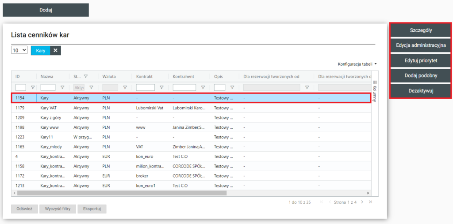Click the Dezaktywuj button
The height and width of the screenshot is (224, 453).
421,90
